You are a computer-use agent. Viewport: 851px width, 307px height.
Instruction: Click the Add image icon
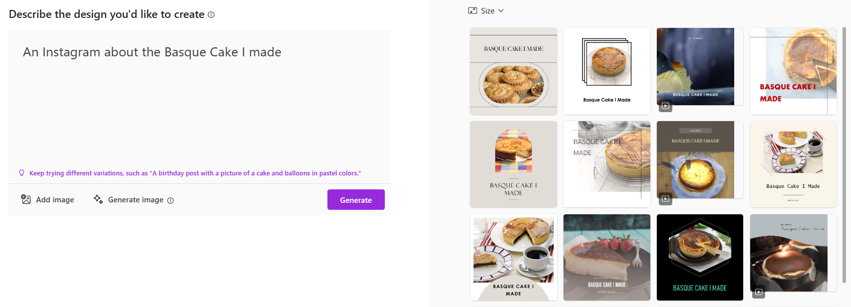(26, 199)
